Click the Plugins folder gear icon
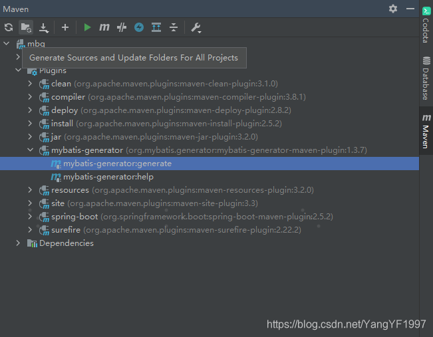Screen dimensions: 433x337 pyautogui.click(x=32, y=71)
